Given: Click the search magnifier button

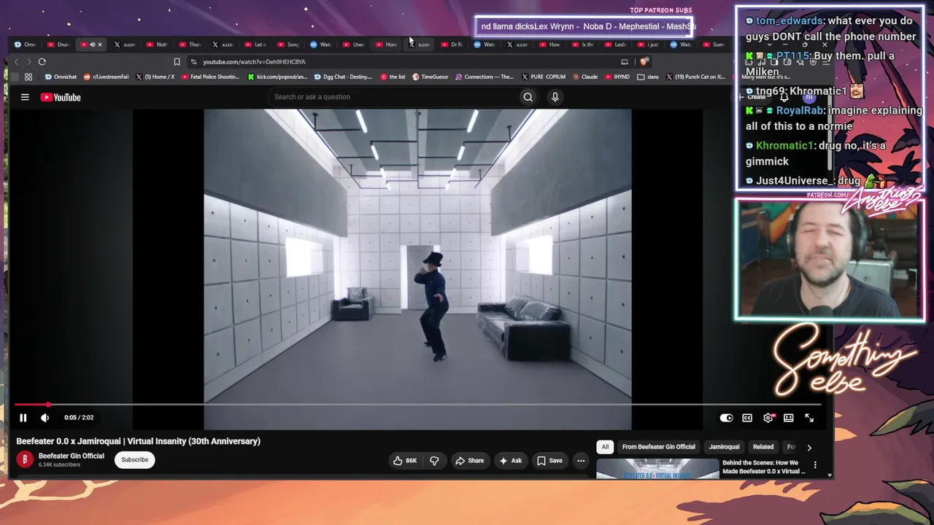Looking at the screenshot, I should 528,97.
